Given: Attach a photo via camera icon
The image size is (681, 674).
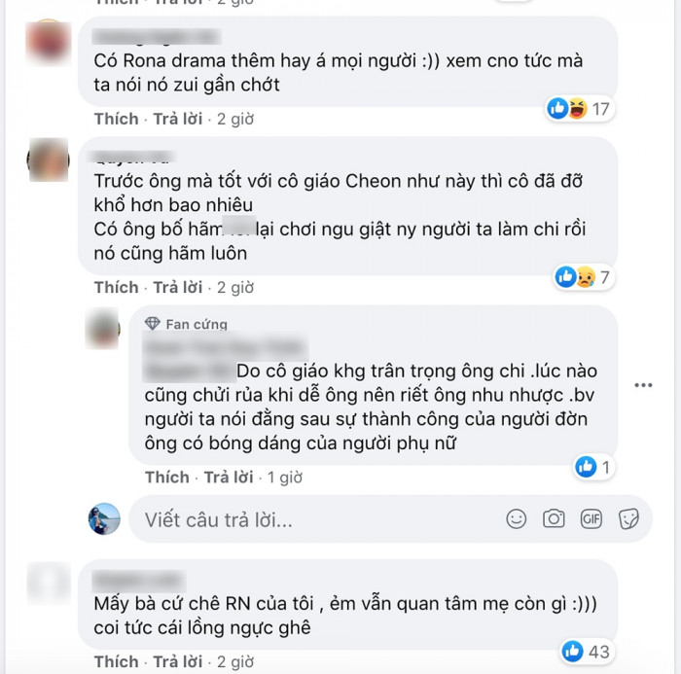Looking at the screenshot, I should coord(554,518).
